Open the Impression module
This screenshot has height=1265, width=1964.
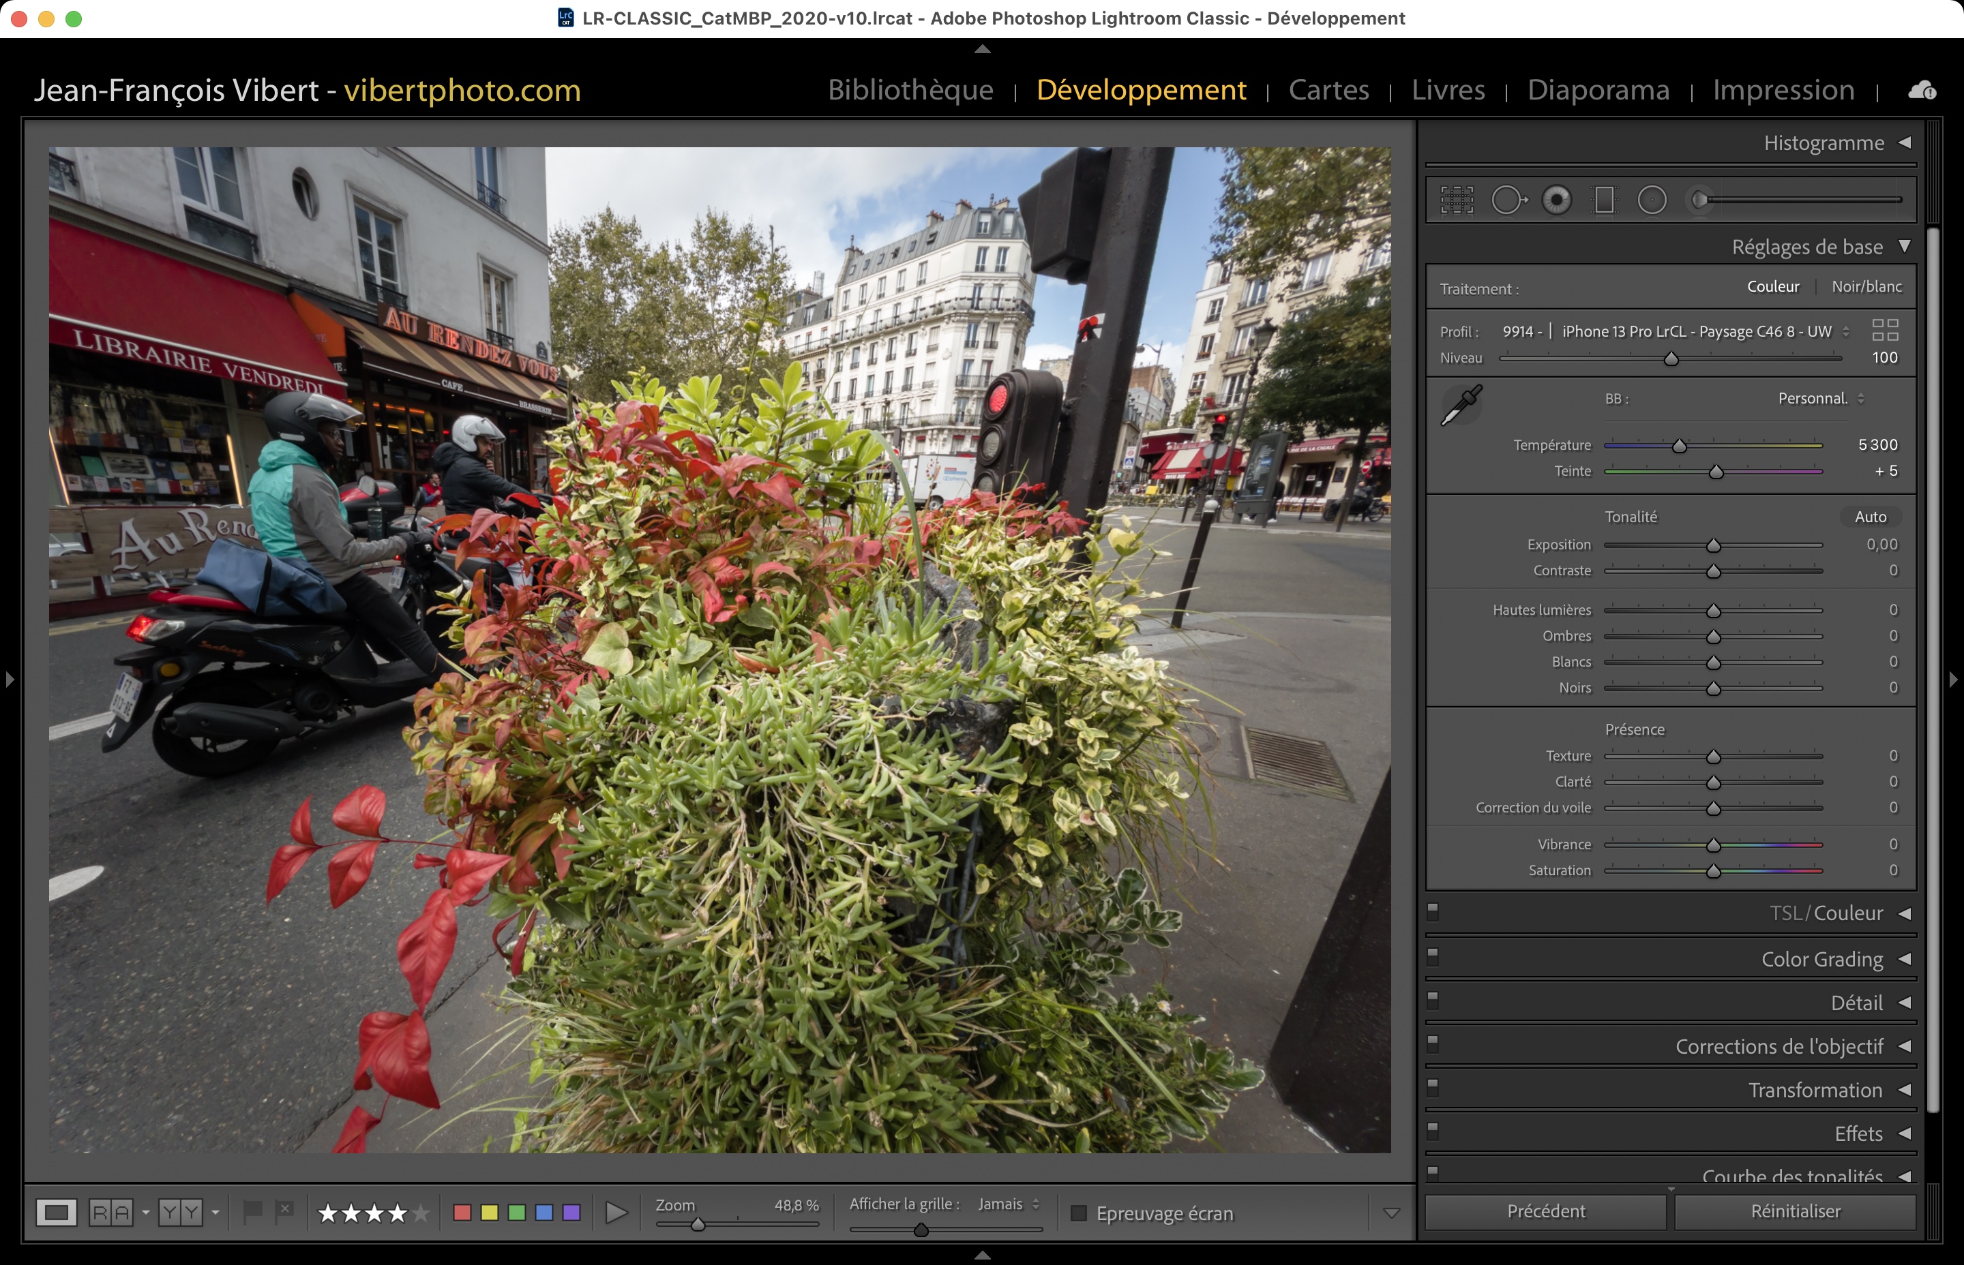point(1783,89)
